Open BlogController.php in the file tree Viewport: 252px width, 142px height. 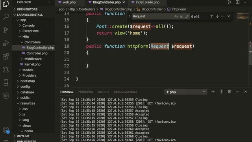coord(40,48)
